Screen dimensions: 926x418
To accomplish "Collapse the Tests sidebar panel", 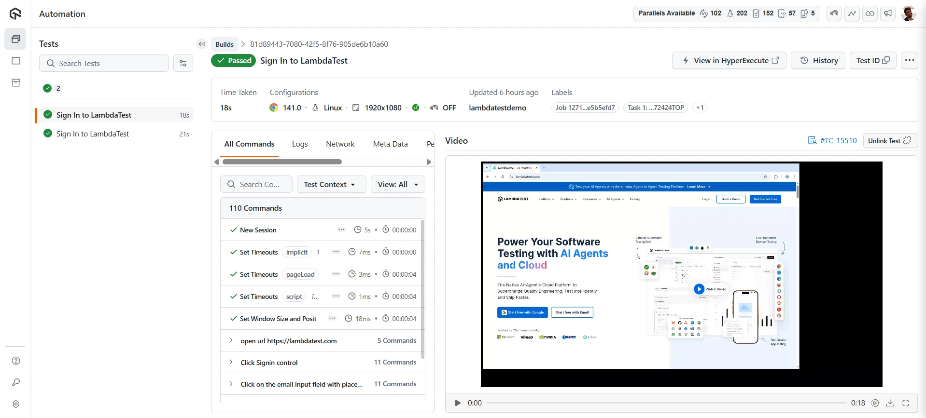I will point(202,44).
